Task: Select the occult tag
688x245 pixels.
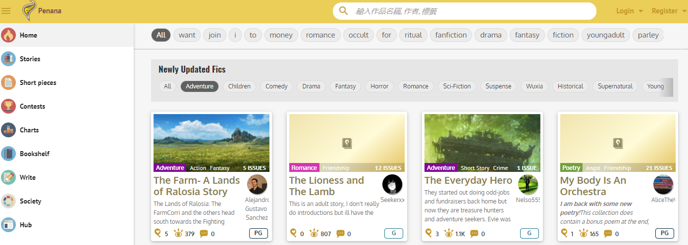Action: [359, 35]
